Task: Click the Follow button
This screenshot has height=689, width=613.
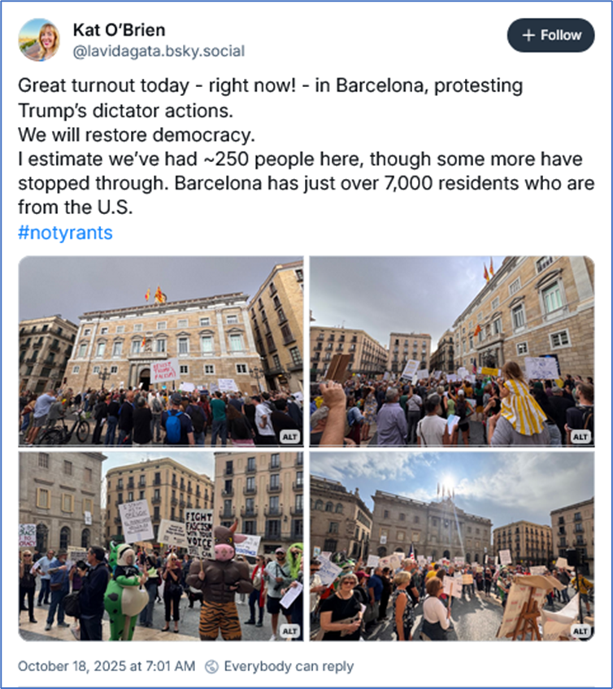Action: pos(550,35)
